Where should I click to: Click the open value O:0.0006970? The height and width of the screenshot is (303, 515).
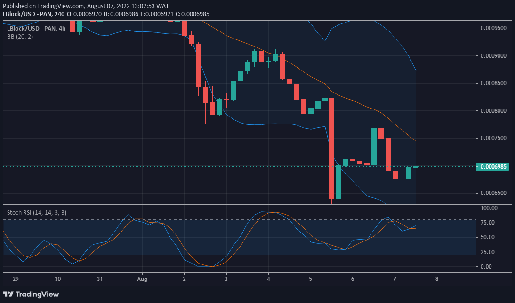(84, 14)
